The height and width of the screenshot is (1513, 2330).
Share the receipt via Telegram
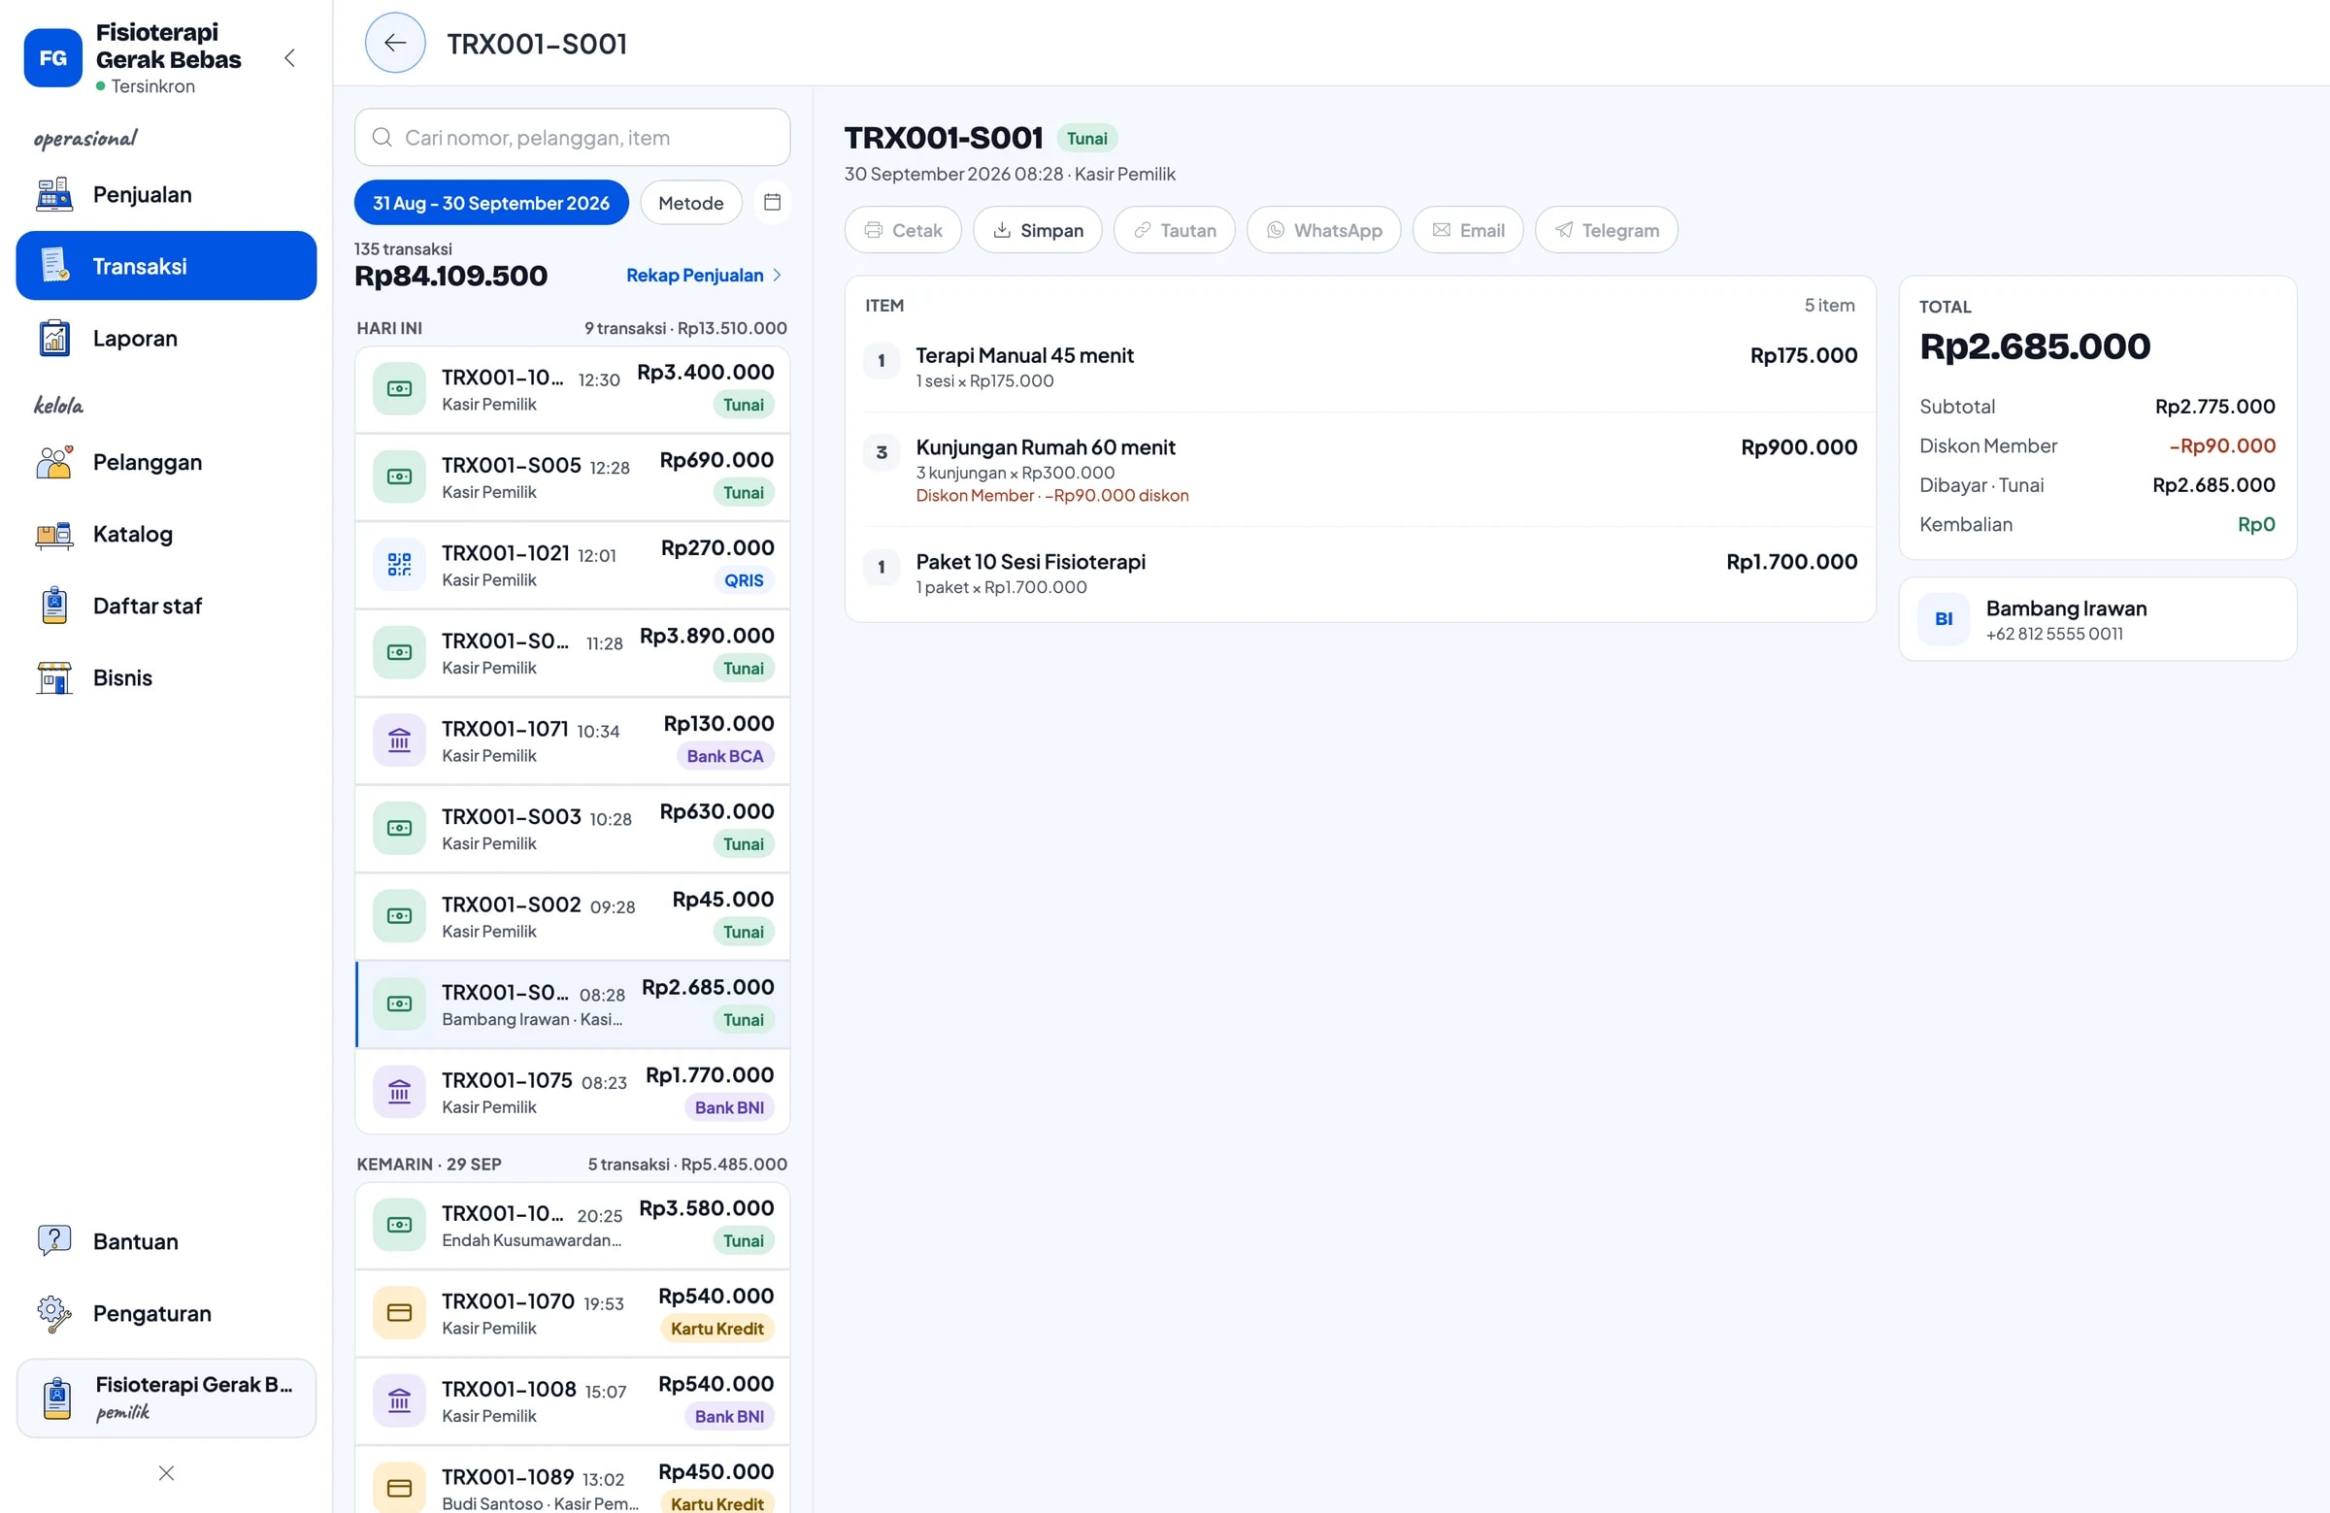click(1607, 230)
